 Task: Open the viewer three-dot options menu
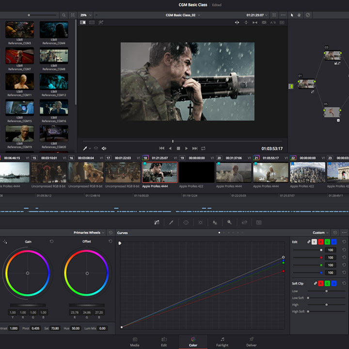point(283,15)
